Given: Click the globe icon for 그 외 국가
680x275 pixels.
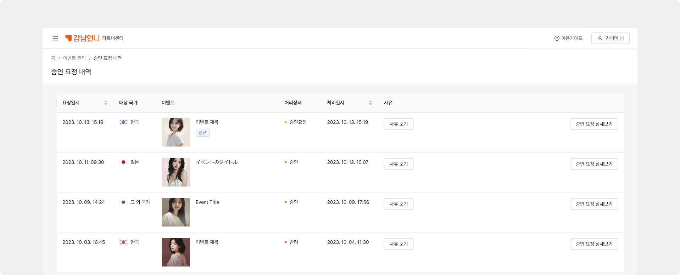Looking at the screenshot, I should pos(123,202).
